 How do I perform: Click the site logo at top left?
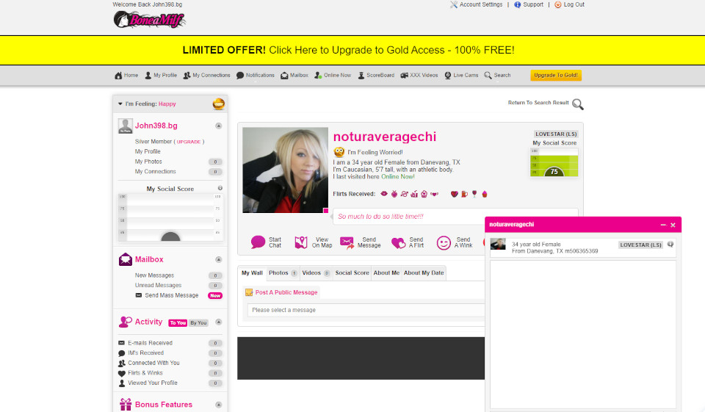coord(149,19)
